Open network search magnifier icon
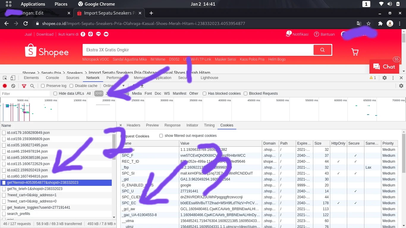Image resolution: width=406 pixels, height=228 pixels. click(x=32, y=86)
